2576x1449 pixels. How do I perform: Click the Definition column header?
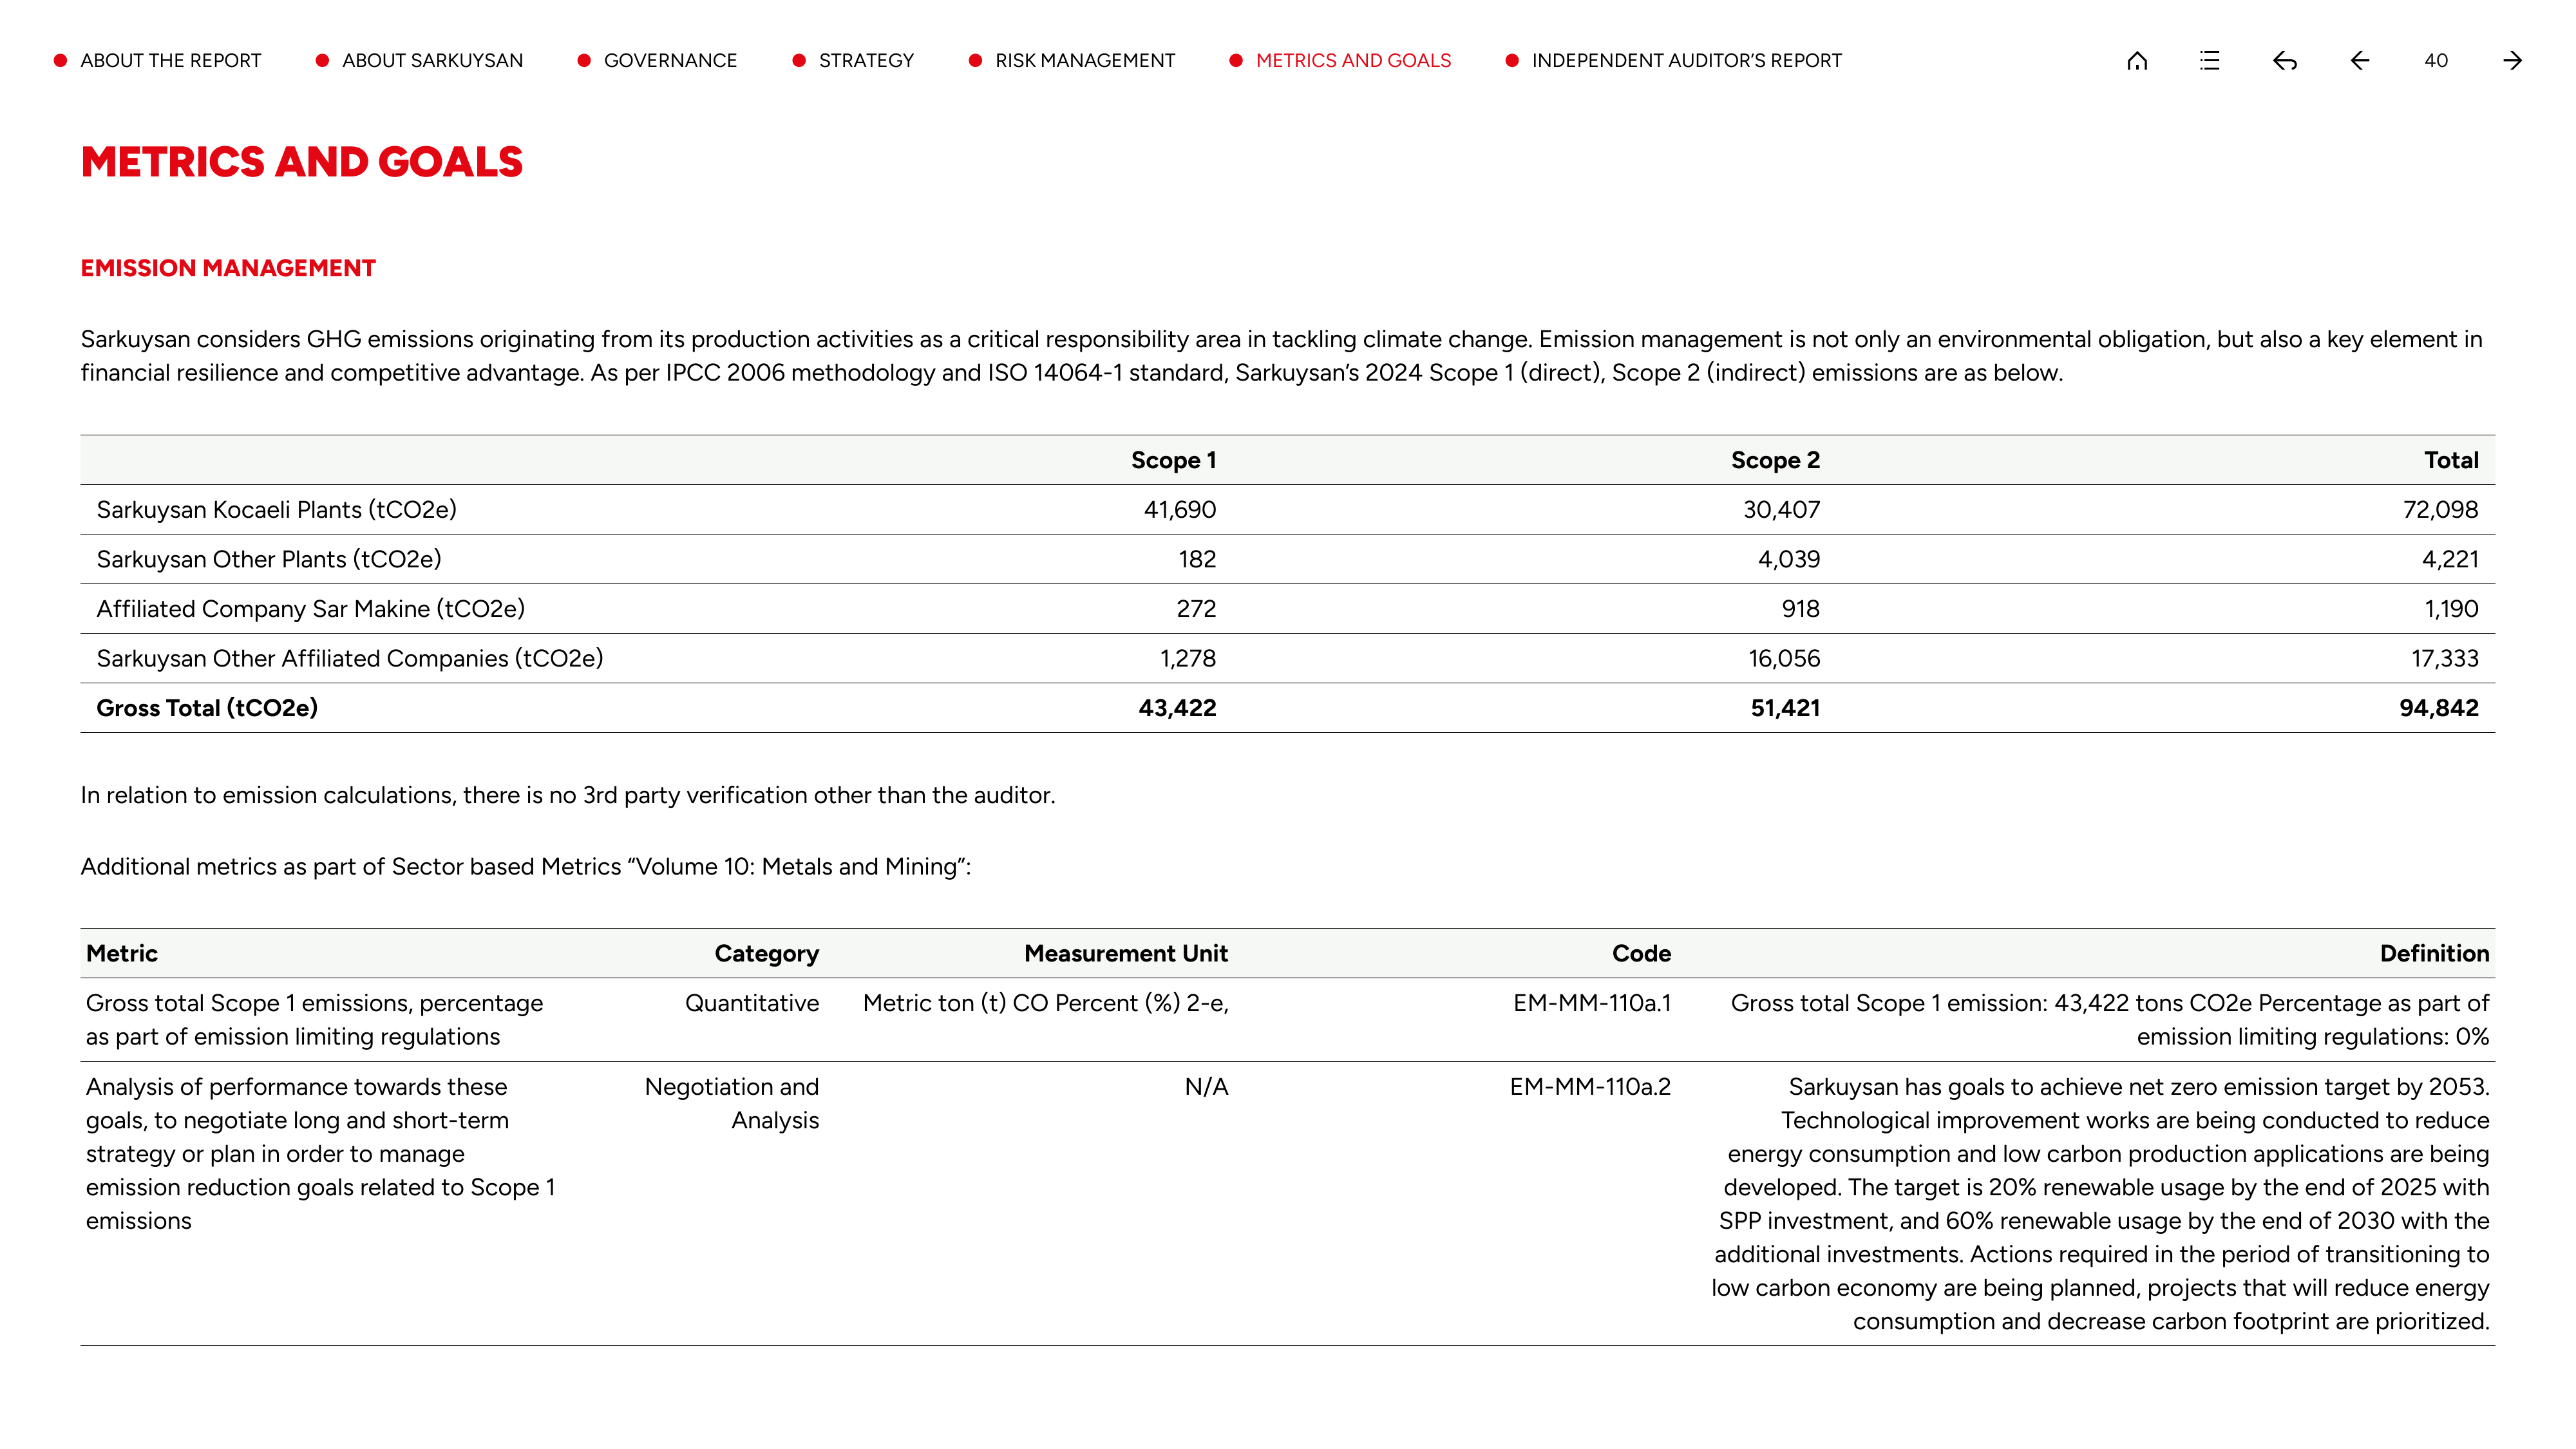click(x=2434, y=953)
